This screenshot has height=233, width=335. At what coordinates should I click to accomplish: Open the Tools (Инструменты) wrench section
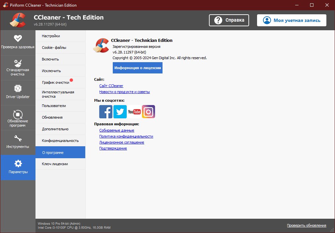pyautogui.click(x=18, y=143)
